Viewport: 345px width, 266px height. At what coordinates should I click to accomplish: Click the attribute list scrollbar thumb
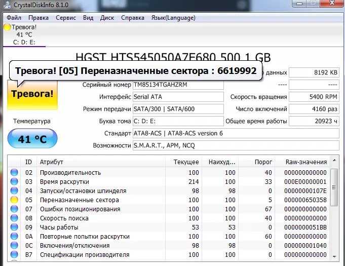tap(334, 187)
